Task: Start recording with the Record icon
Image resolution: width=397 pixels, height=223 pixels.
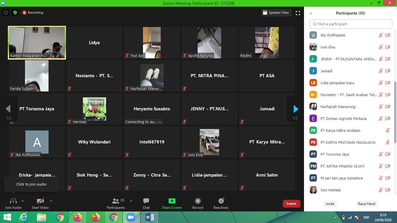Action: (x=198, y=201)
